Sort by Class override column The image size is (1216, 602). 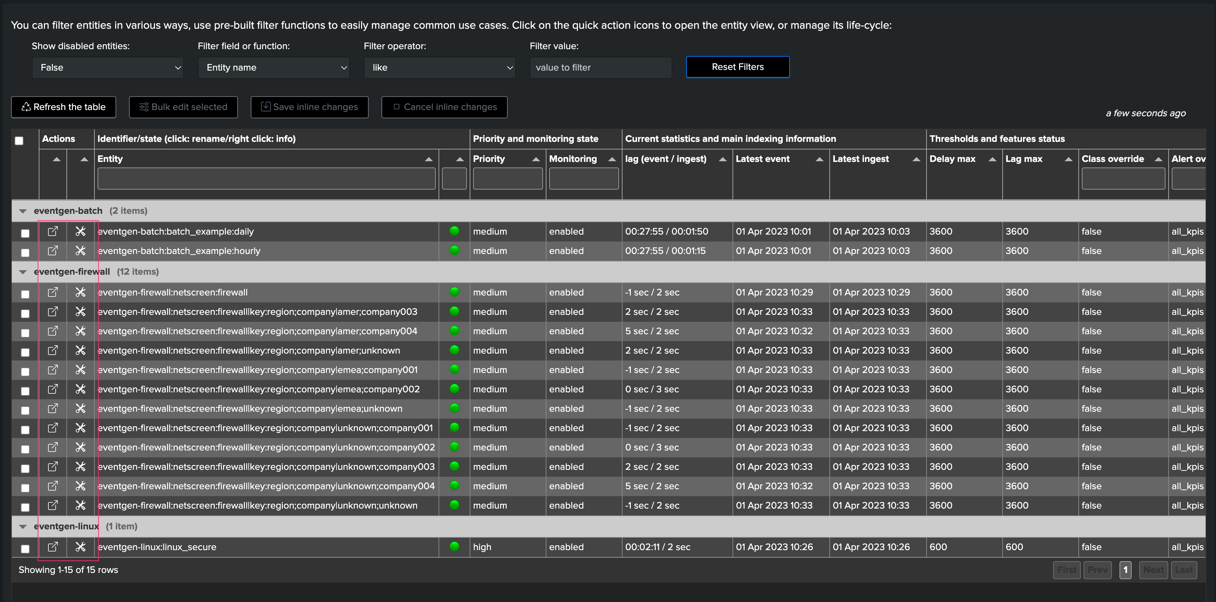pyautogui.click(x=1158, y=159)
